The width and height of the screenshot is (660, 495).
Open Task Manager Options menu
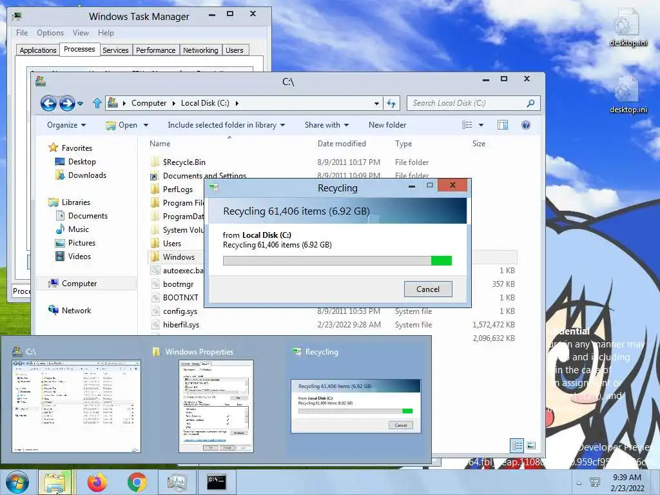click(50, 33)
